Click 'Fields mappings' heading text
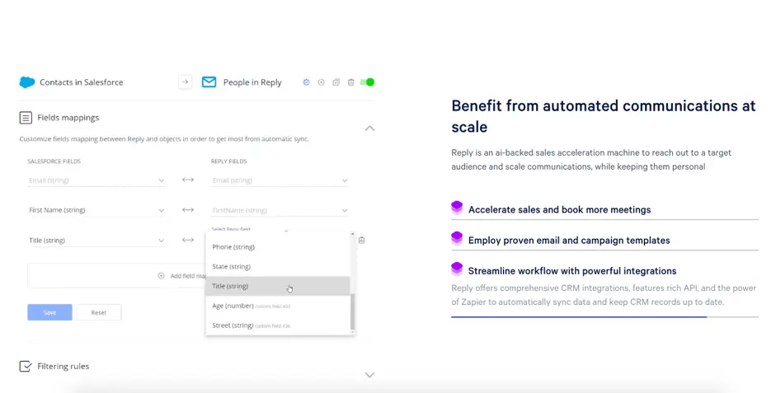This screenshot has height=393, width=776. coord(68,118)
